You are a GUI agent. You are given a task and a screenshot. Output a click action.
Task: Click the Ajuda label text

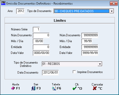(x=16, y=84)
